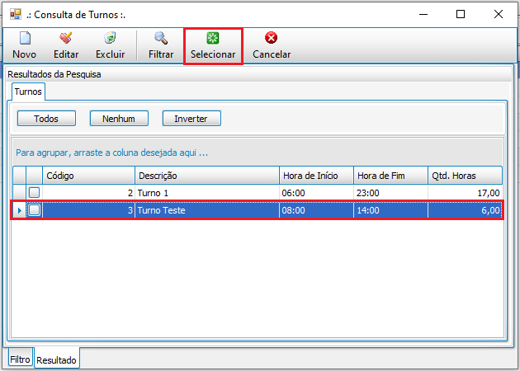
Task: Click the Editar toolbar icon
Action: point(66,38)
